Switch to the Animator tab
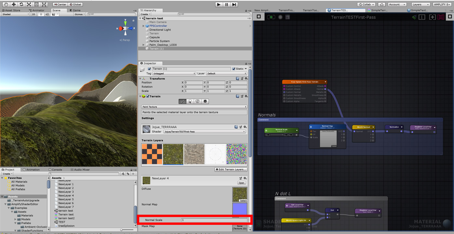Viewport: 454px width, 234px height. (x=36, y=10)
